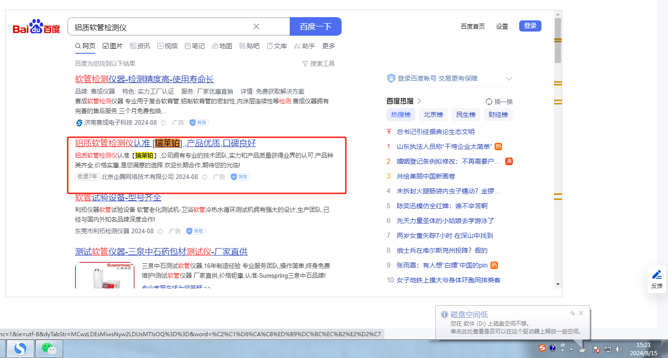The height and width of the screenshot is (358, 668).
Task: Select the 网页 tab
Action: click(85, 46)
